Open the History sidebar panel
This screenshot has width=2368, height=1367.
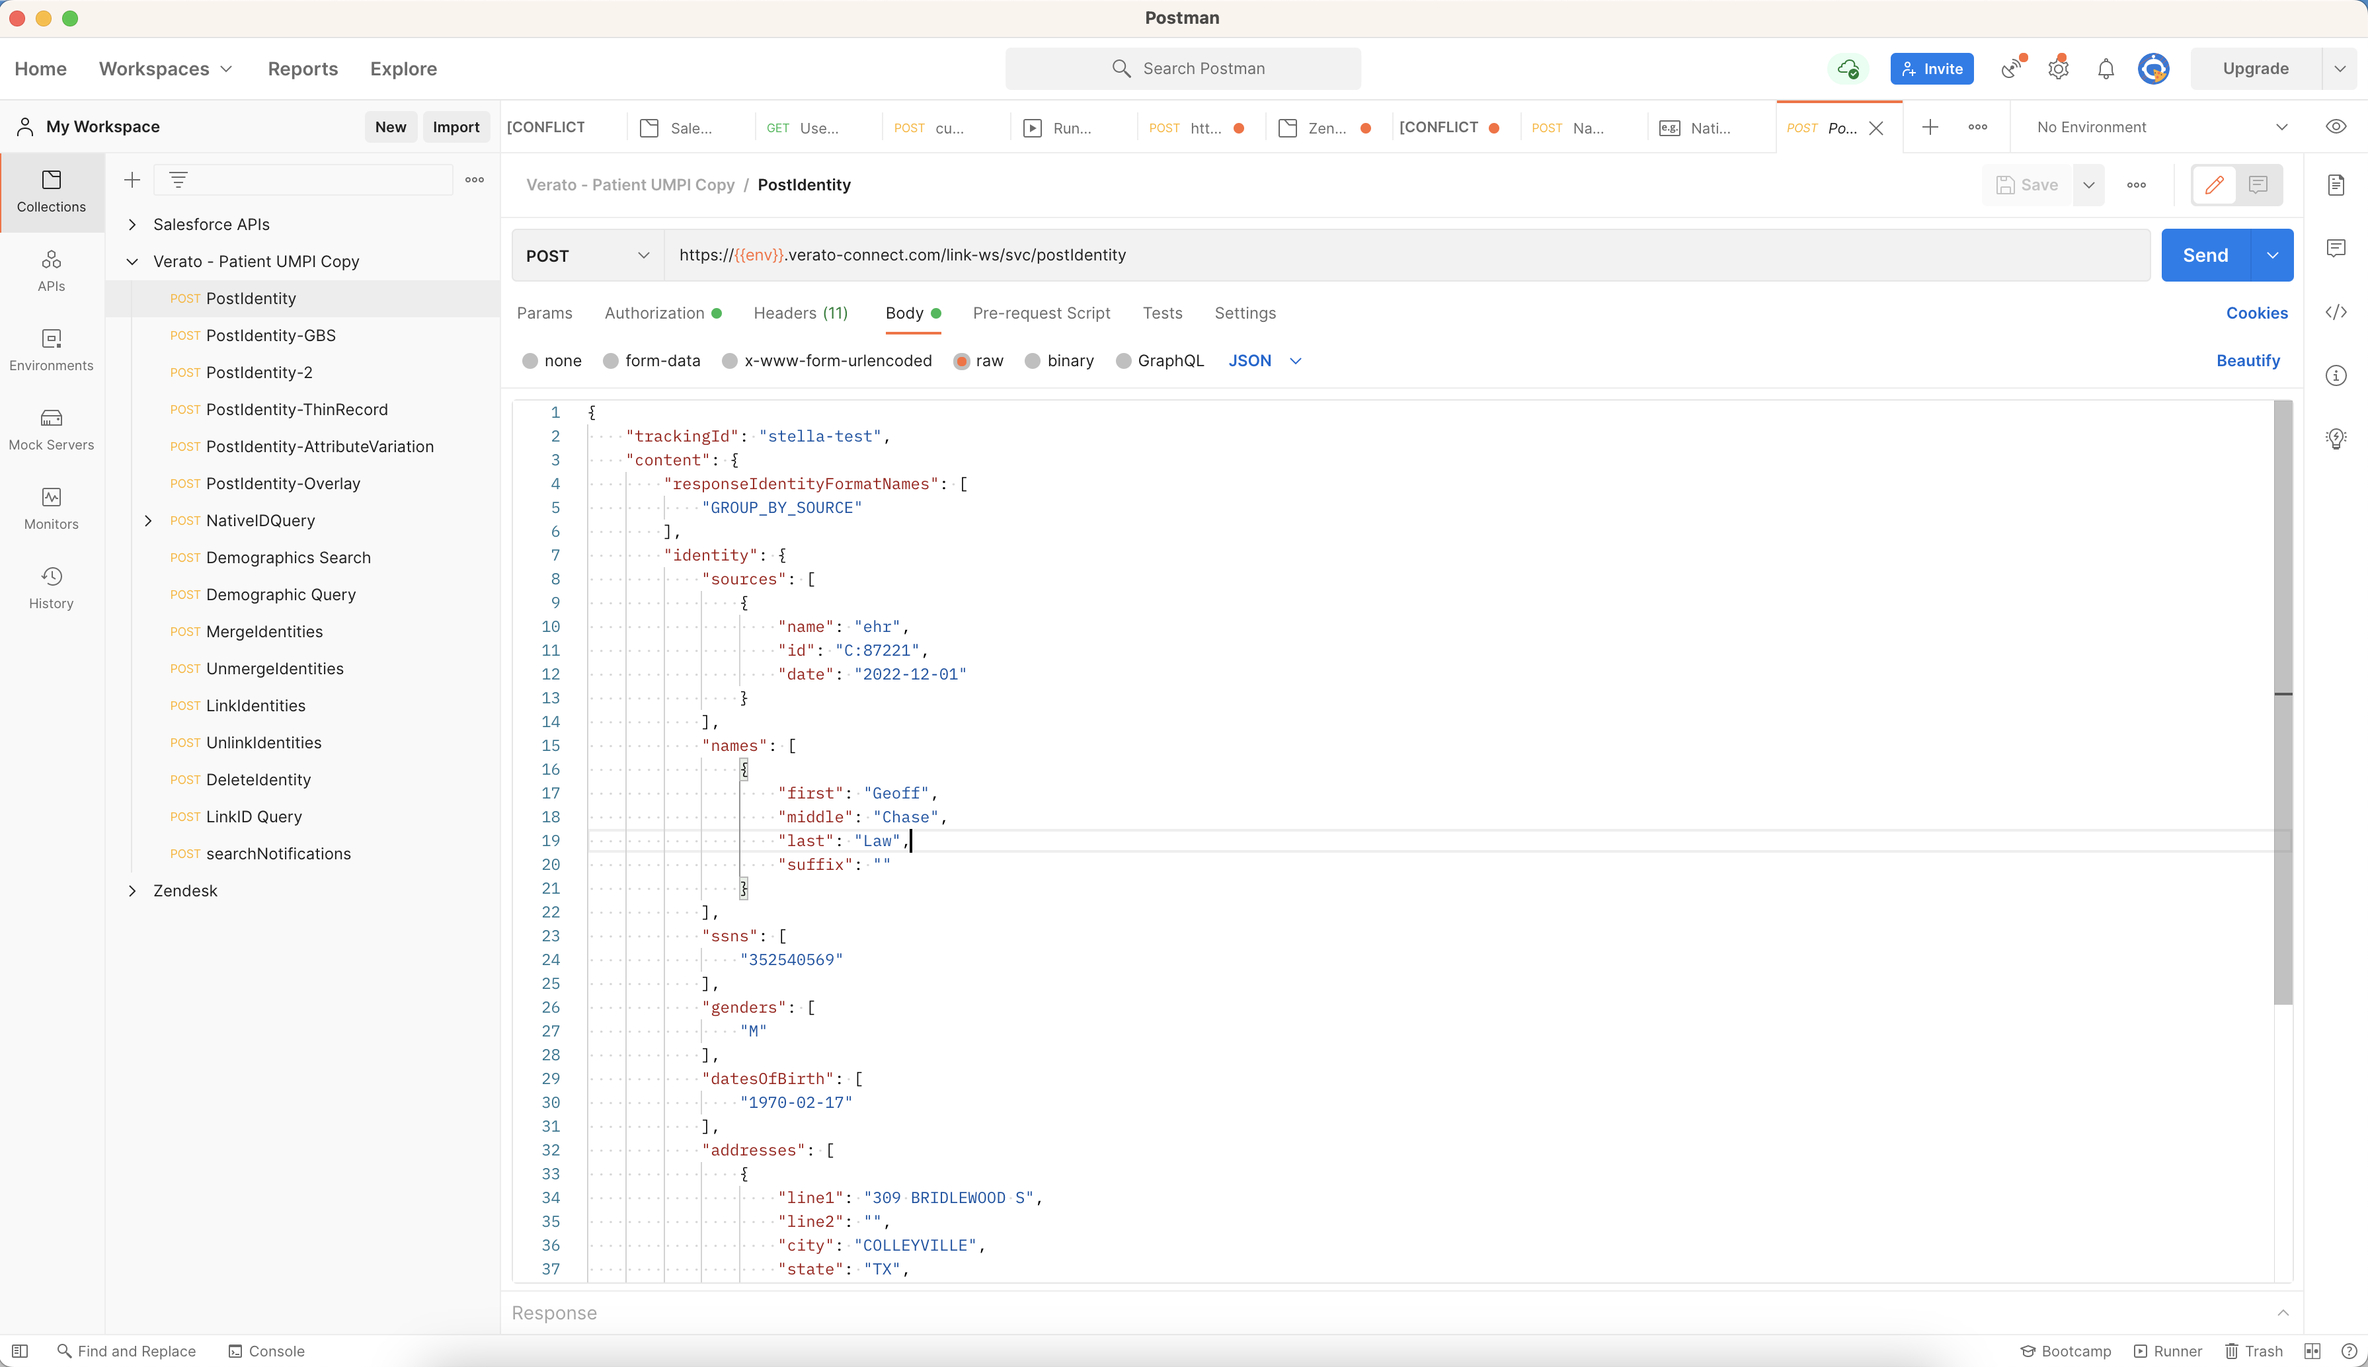[x=51, y=588]
